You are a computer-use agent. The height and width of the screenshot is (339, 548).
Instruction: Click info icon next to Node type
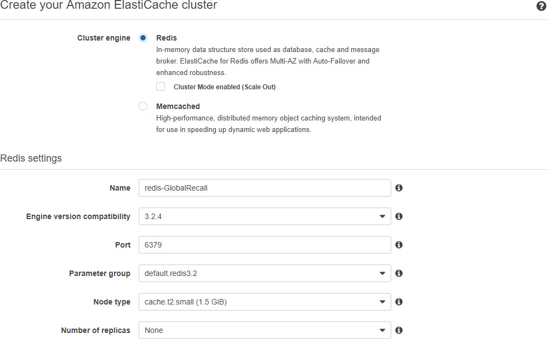399,302
